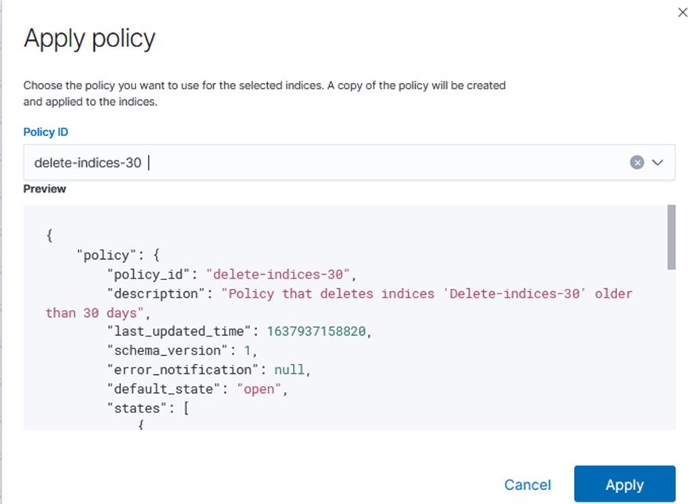697x504 pixels.
Task: Clear the Policy ID selection
Action: point(637,162)
